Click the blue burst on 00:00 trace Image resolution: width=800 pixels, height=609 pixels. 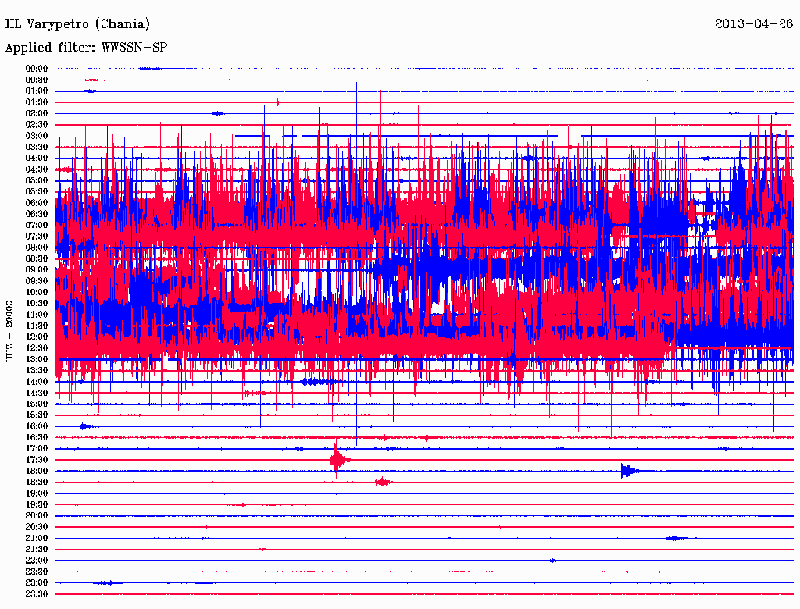[x=150, y=69]
